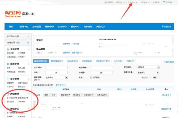
Task: Click 查看淘宝店铺 in sidebar
Action: pos(23,98)
